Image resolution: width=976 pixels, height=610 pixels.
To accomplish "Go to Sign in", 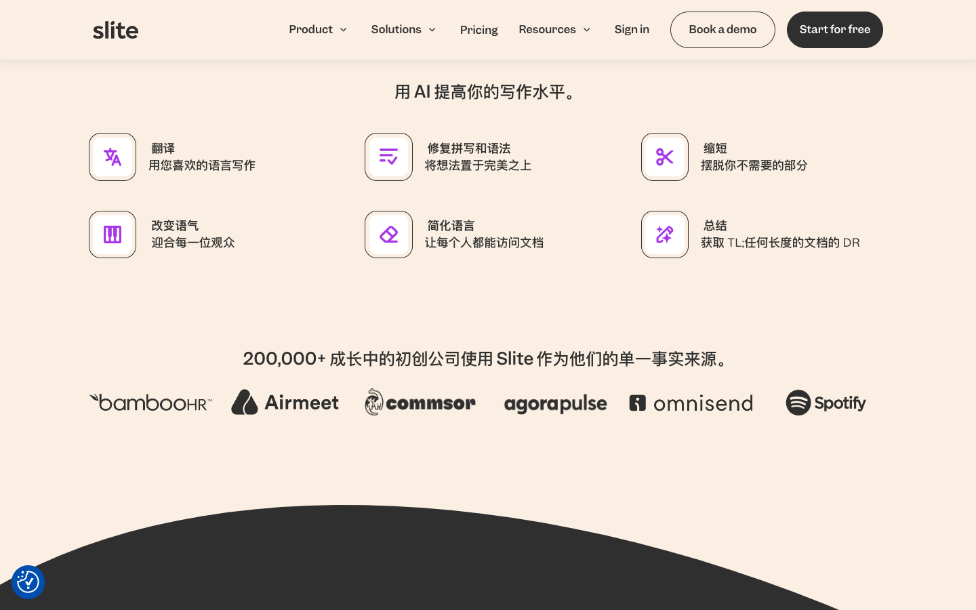I will point(632,30).
